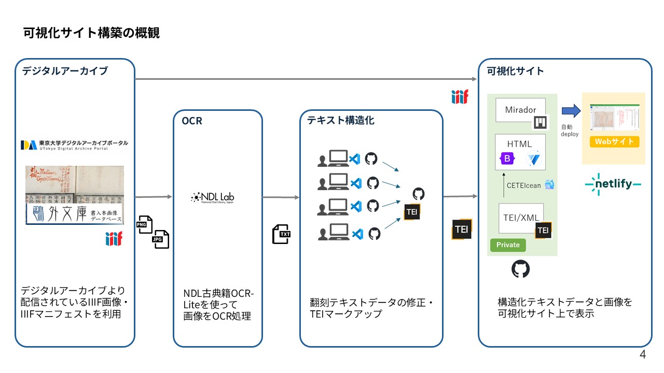The width and height of the screenshot is (664, 373).
Task: Select the website screenshot thumbnail
Action: pos(614,118)
